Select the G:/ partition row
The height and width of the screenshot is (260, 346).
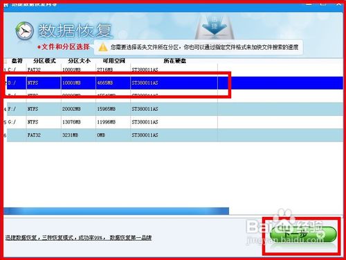click(x=173, y=122)
